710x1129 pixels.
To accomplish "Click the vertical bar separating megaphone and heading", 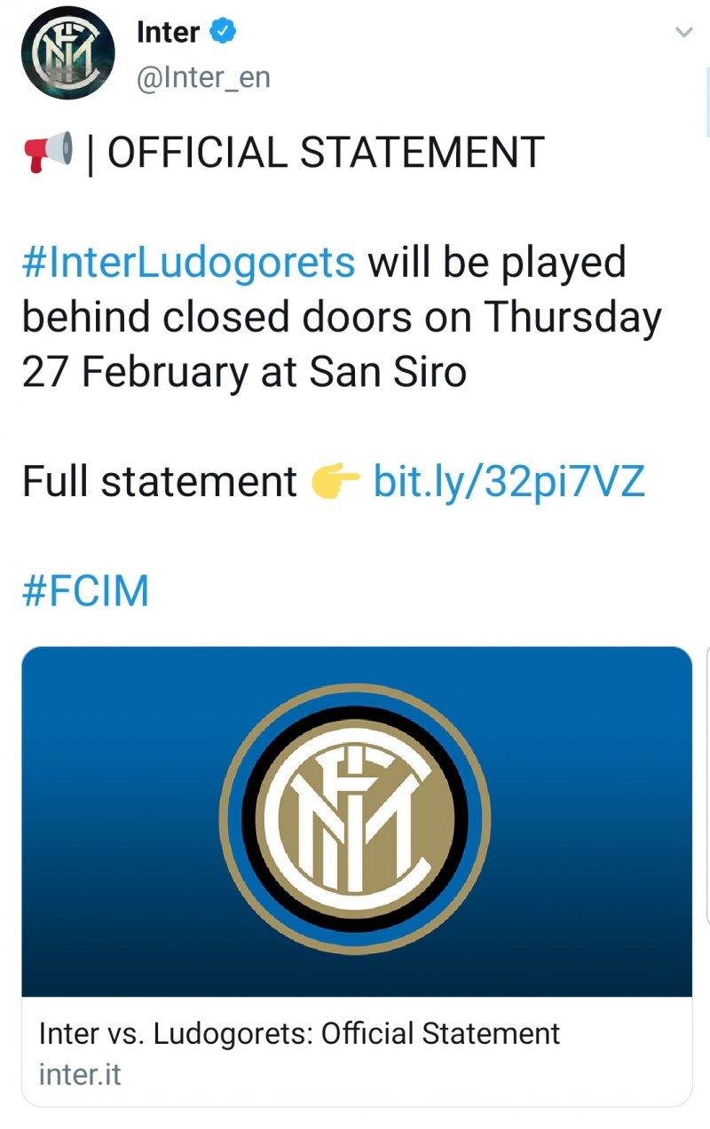I will pyautogui.click(x=91, y=154).
